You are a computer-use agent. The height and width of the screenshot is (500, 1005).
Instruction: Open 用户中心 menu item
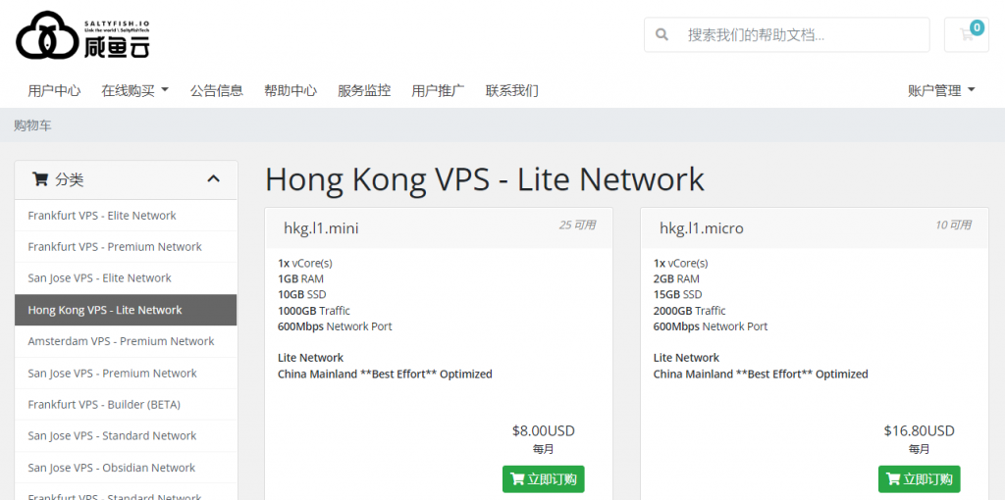click(54, 90)
